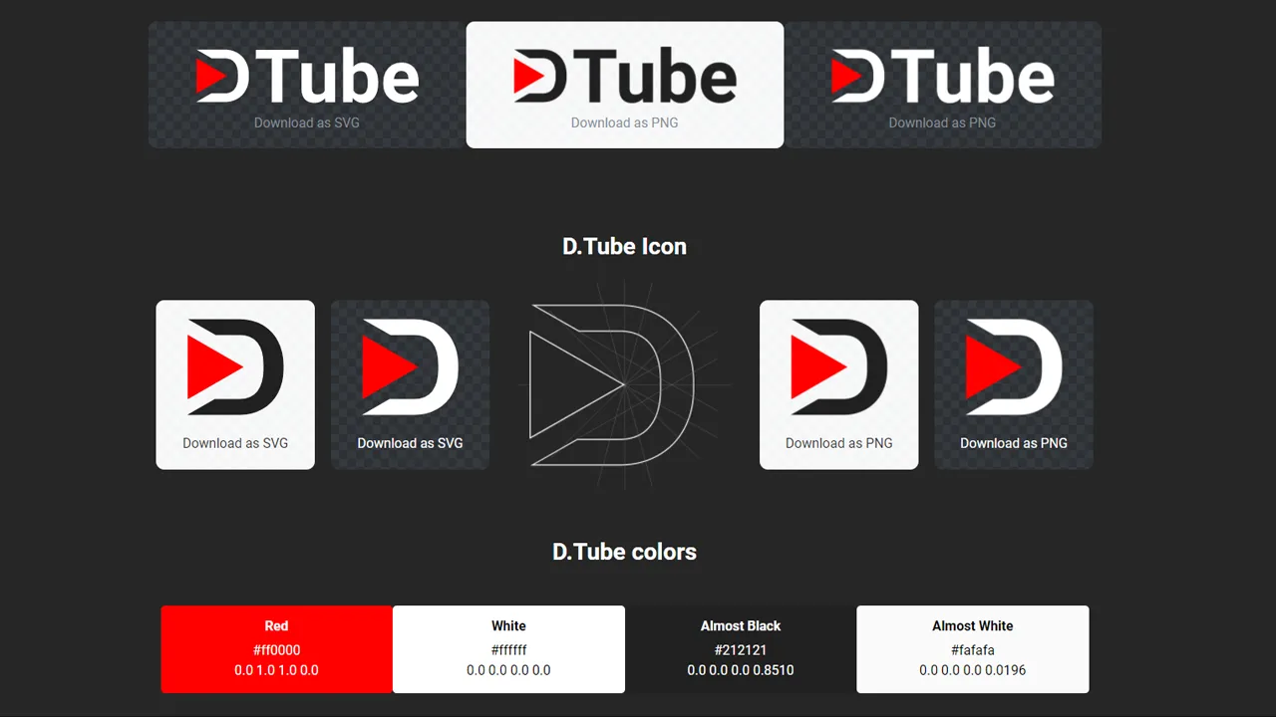Click the hex code #ff0000
The image size is (1276, 717).
point(276,650)
